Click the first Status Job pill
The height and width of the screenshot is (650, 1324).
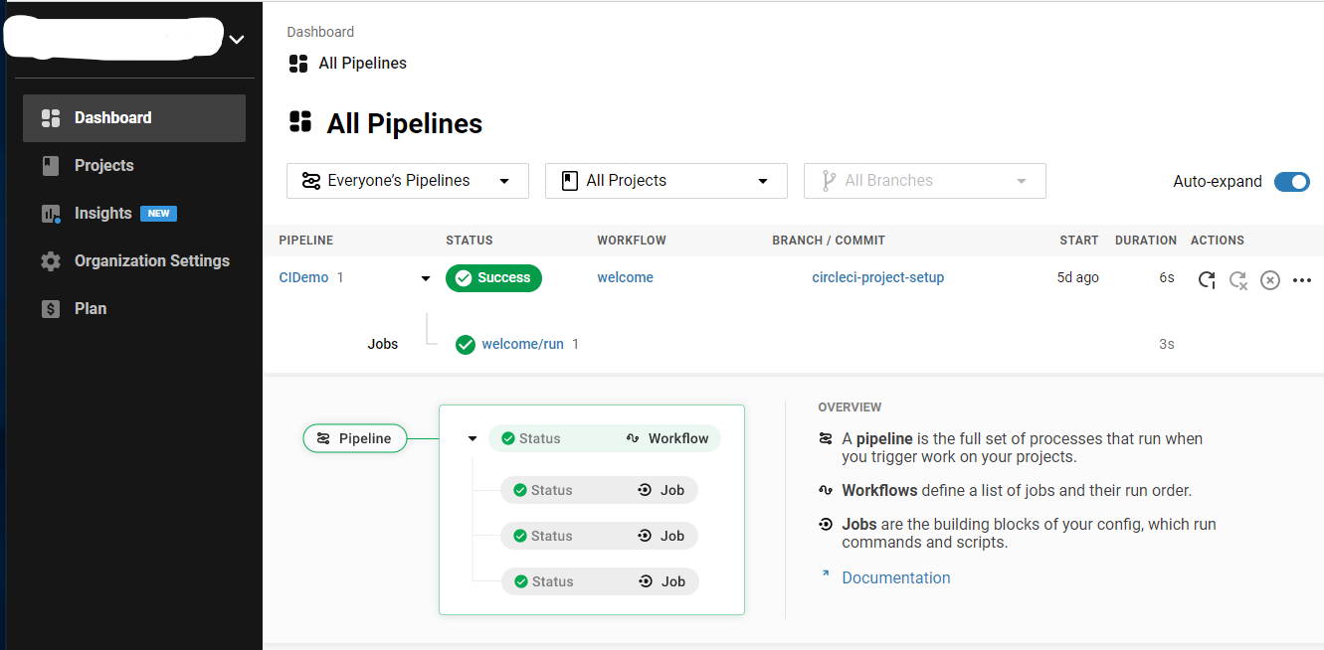click(x=600, y=490)
